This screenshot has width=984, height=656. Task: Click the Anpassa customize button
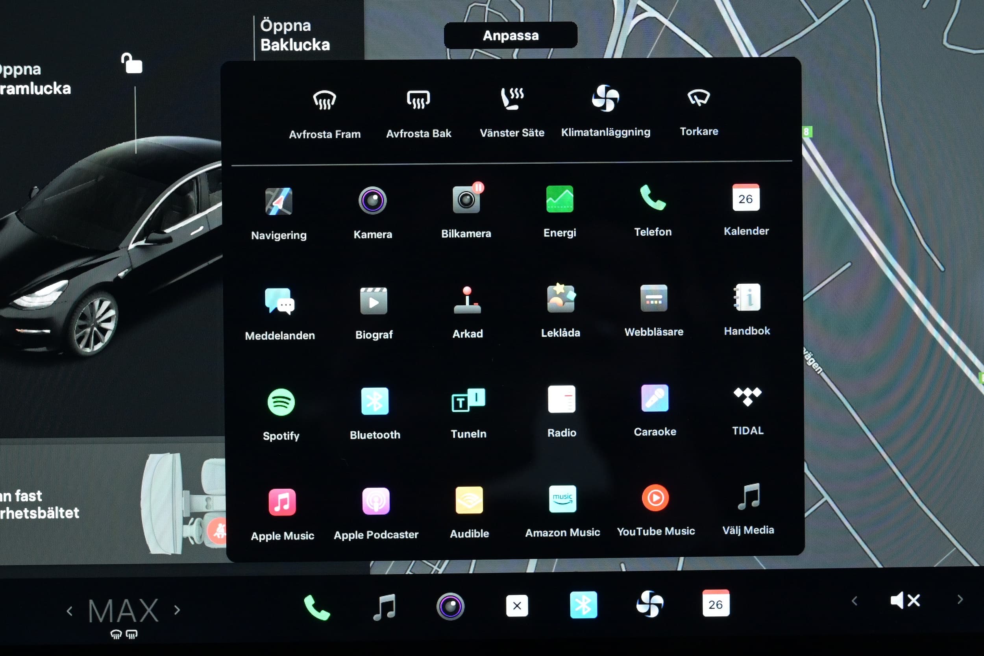point(510,35)
